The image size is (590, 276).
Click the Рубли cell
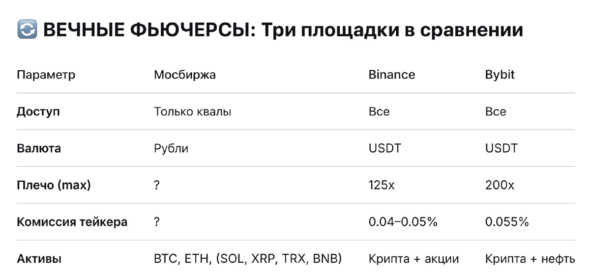point(171,148)
